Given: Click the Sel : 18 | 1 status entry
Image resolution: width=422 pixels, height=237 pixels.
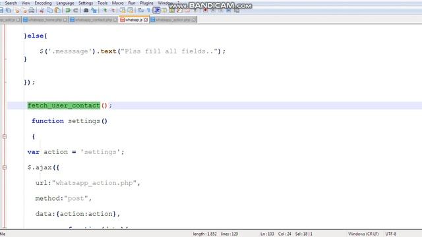Looking at the screenshot, I should tap(303, 234).
